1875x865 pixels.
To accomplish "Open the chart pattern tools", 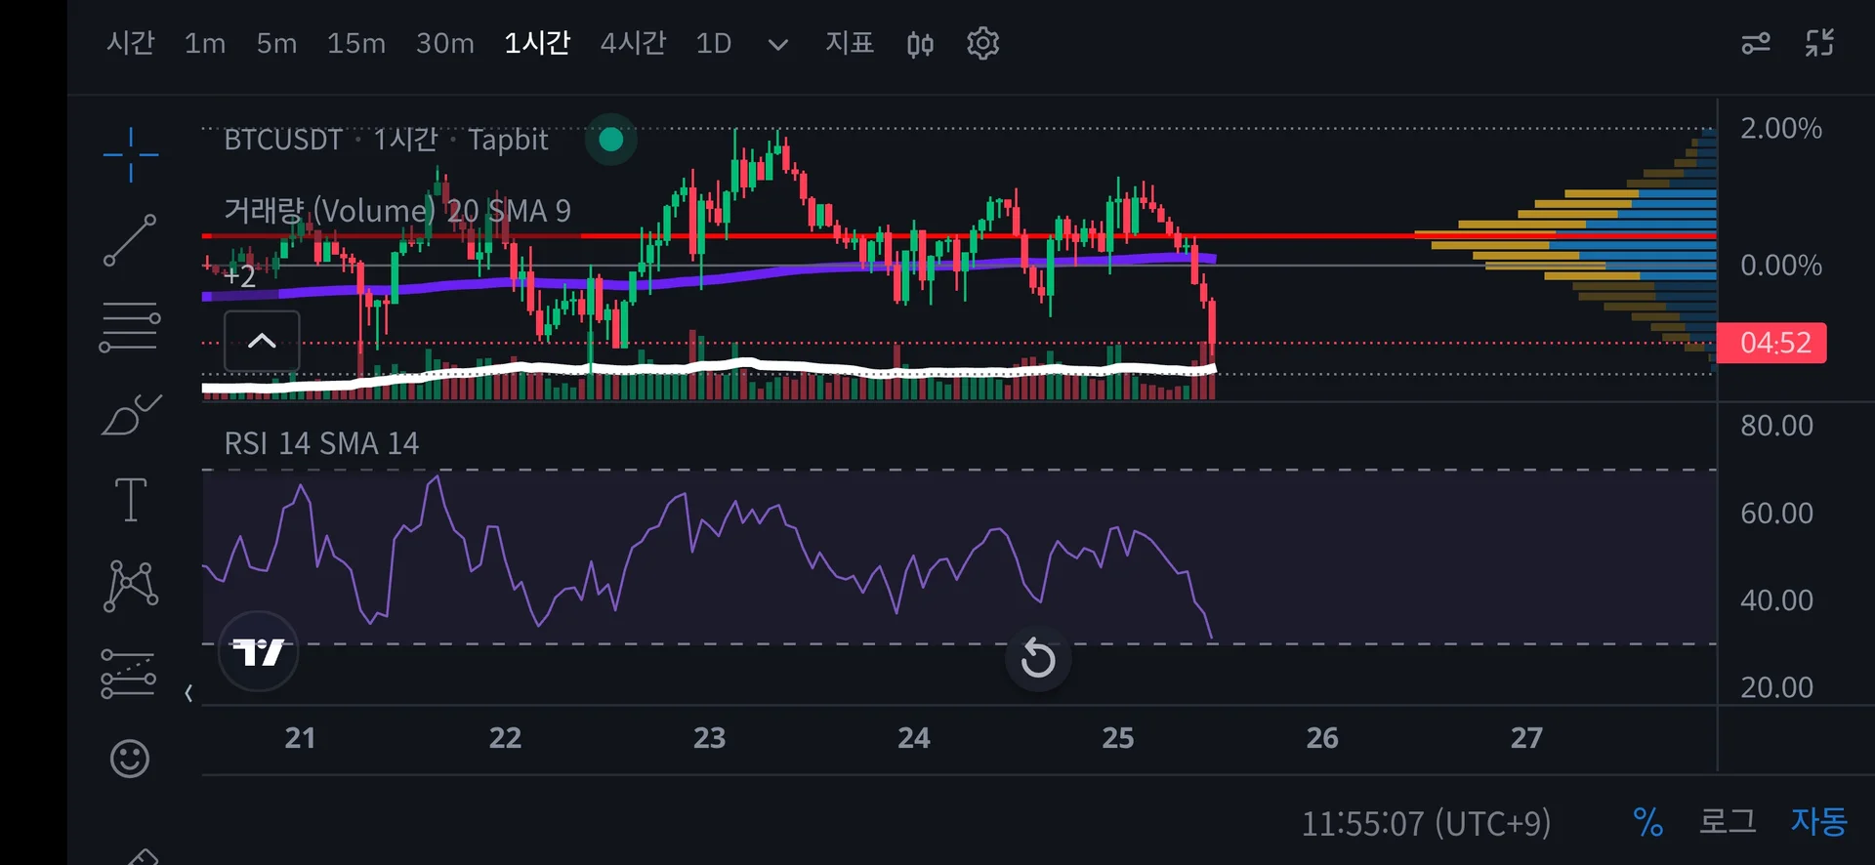I will tap(131, 586).
